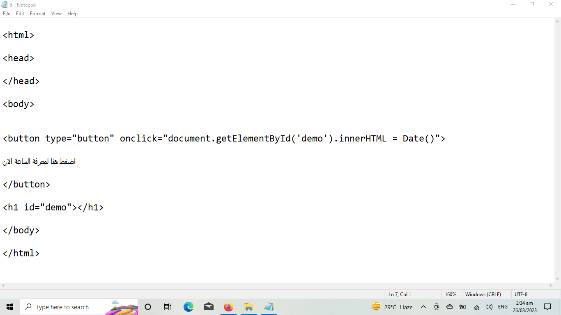The height and width of the screenshot is (315, 561).
Task: Launch Microsoft Edge from taskbar
Action: pyautogui.click(x=188, y=307)
